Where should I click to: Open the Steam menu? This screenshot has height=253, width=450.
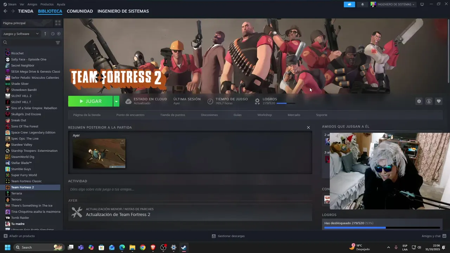[10, 4]
